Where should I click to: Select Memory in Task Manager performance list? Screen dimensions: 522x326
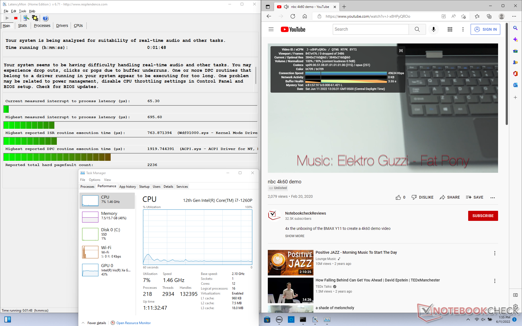point(107,216)
